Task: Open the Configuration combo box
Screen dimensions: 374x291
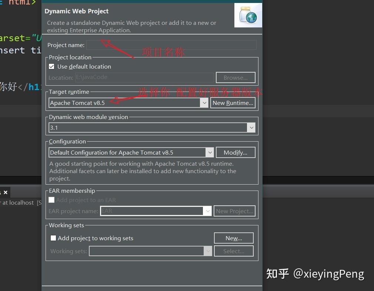Action: point(210,152)
